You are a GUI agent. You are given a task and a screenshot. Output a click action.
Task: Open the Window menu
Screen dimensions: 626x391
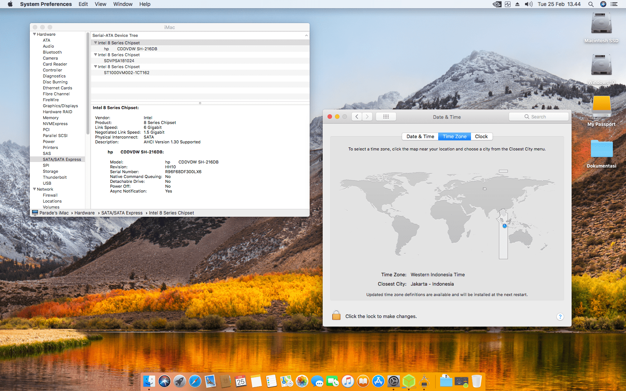click(123, 4)
